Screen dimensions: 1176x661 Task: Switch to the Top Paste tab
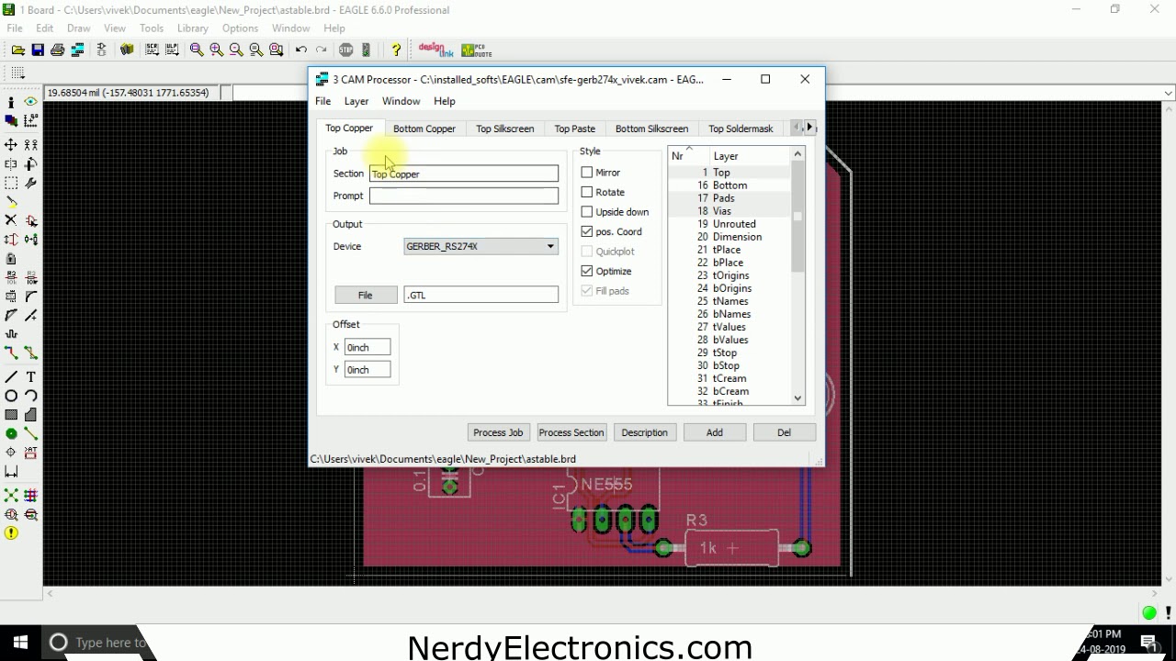tap(575, 129)
